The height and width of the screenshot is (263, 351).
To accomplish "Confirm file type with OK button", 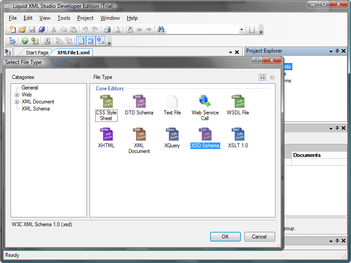I will pyautogui.click(x=225, y=236).
